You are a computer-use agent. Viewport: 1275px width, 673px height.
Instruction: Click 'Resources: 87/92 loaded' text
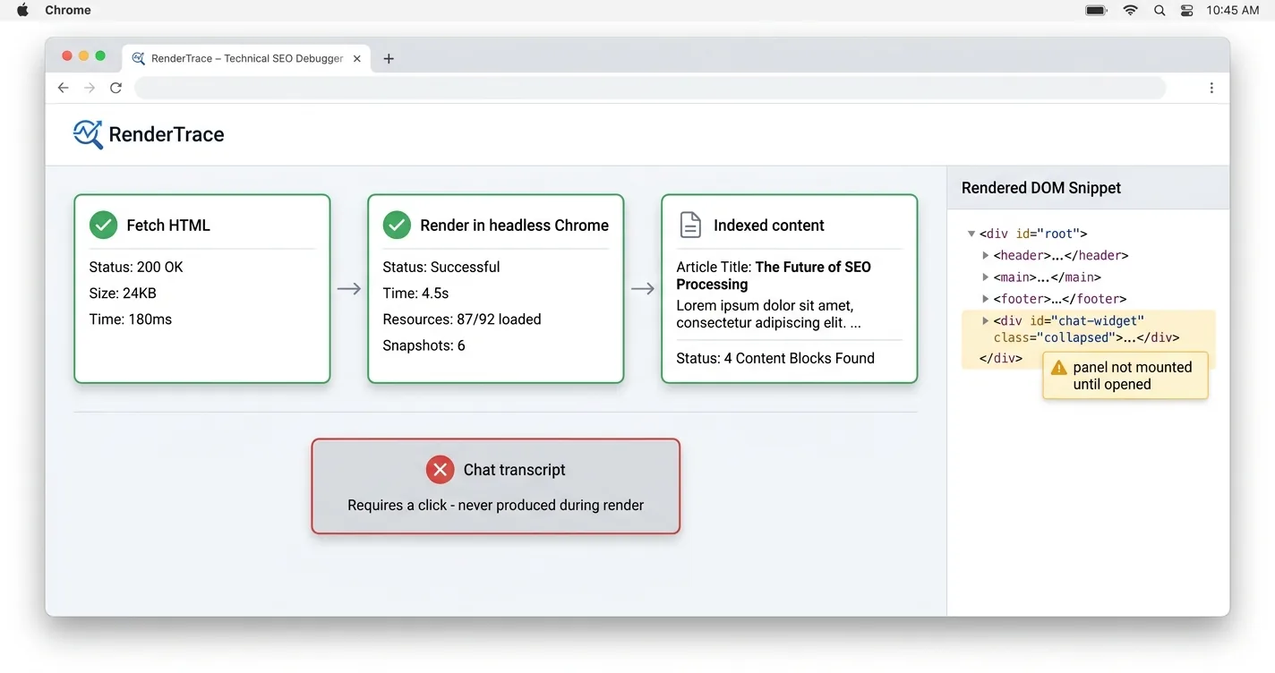tap(462, 319)
